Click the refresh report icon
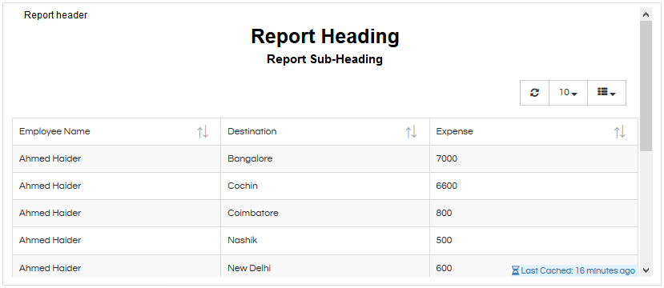 tap(534, 93)
